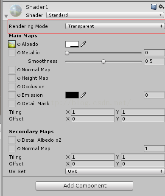Open the UV Set dropdown
Viewport: 165px width, 196px height.
115,171
